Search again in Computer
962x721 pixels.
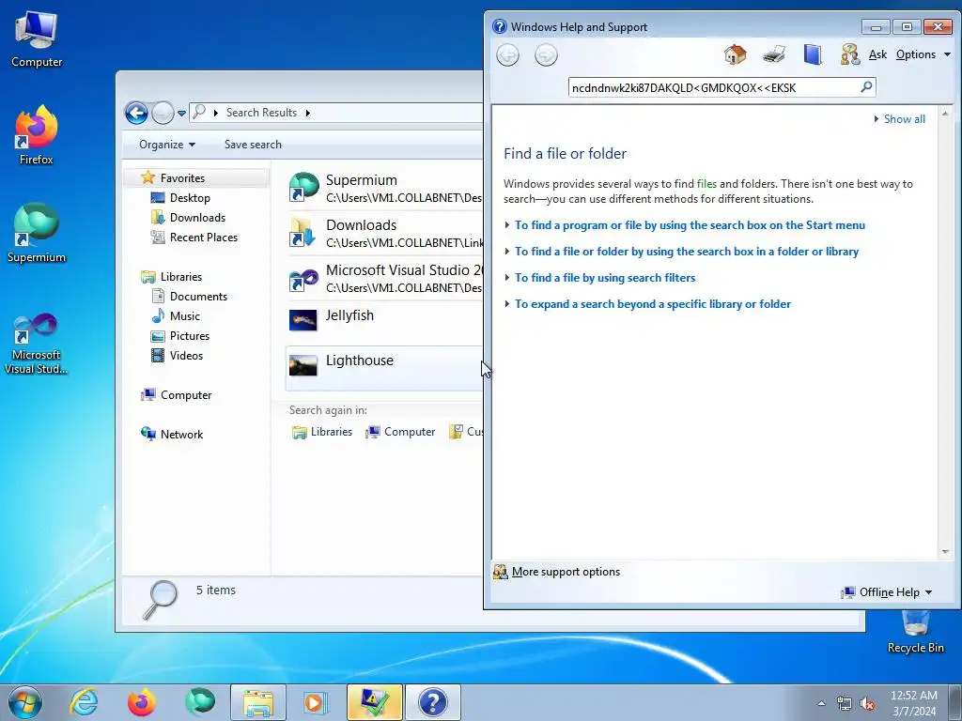pyautogui.click(x=400, y=432)
